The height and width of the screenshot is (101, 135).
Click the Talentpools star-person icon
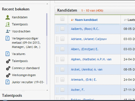(8, 24)
